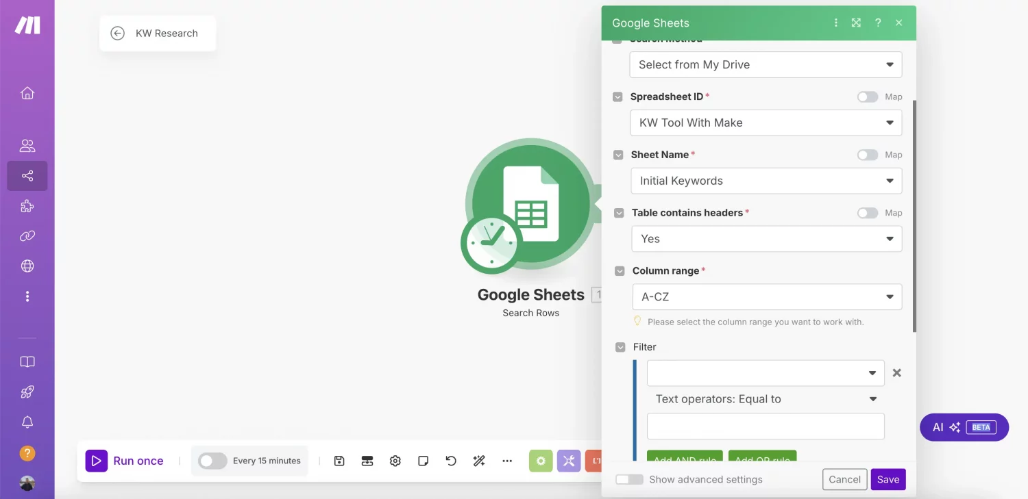The height and width of the screenshot is (499, 1028).
Task: Remove filter rule with X icon
Action: pos(896,373)
